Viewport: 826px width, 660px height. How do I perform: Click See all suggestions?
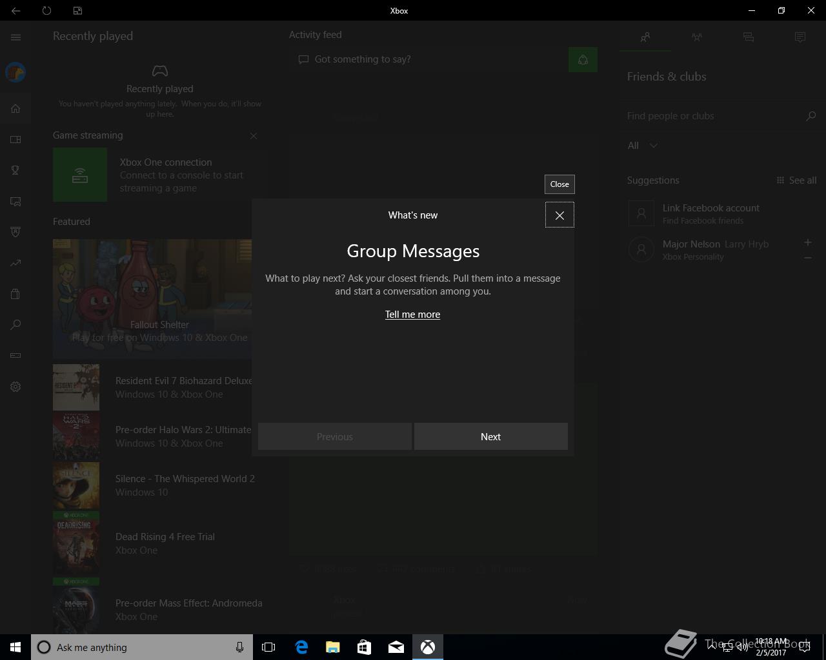click(x=797, y=180)
